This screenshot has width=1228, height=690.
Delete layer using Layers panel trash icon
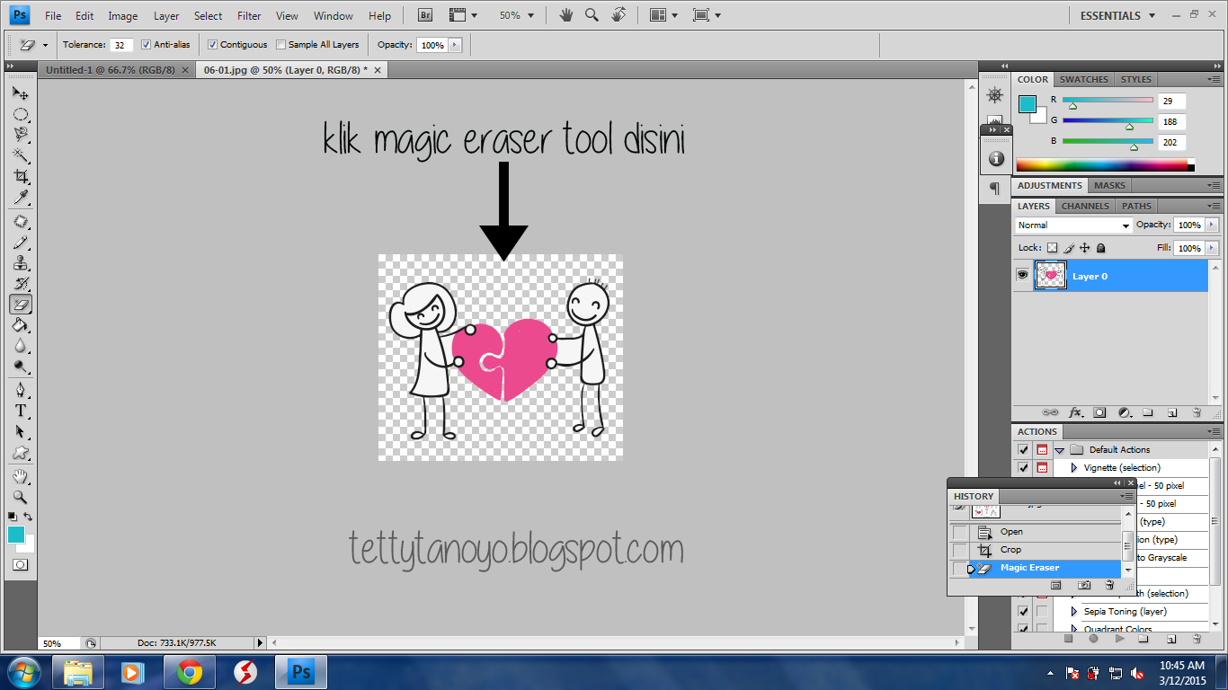click(x=1197, y=412)
